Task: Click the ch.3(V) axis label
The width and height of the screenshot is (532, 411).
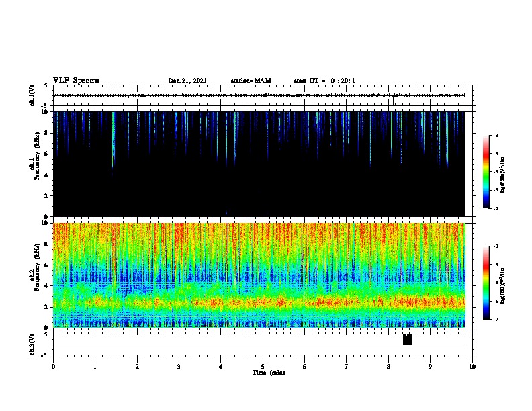Action: pyautogui.click(x=32, y=345)
